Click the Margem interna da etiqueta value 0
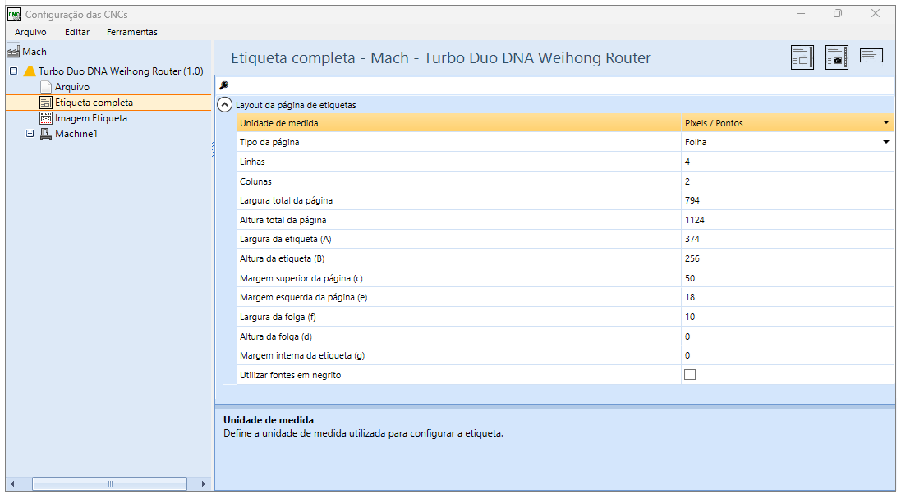This screenshot has height=494, width=901. click(787, 355)
